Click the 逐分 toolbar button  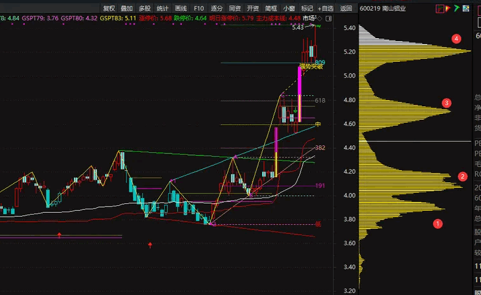click(x=216, y=8)
